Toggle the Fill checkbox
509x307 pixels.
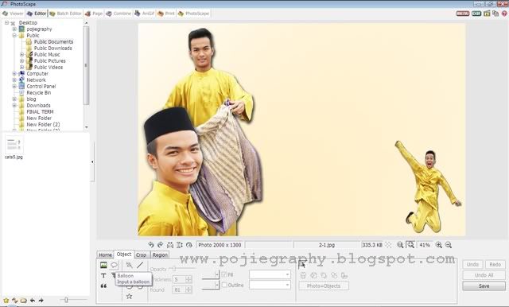[224, 274]
